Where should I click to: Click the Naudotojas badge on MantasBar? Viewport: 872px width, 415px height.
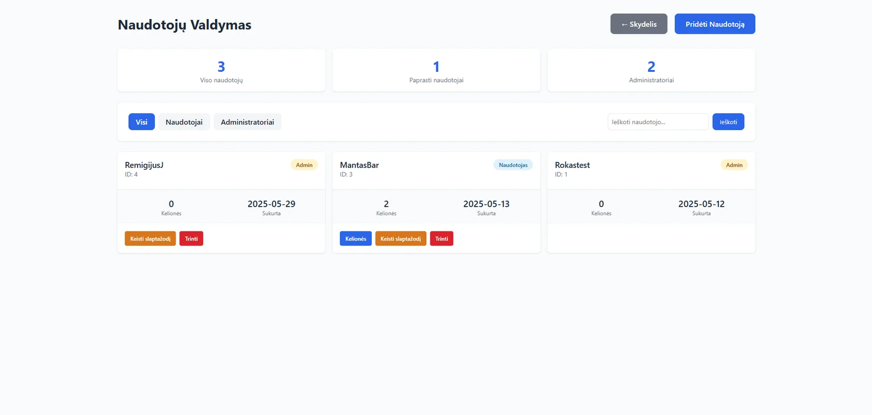[513, 165]
